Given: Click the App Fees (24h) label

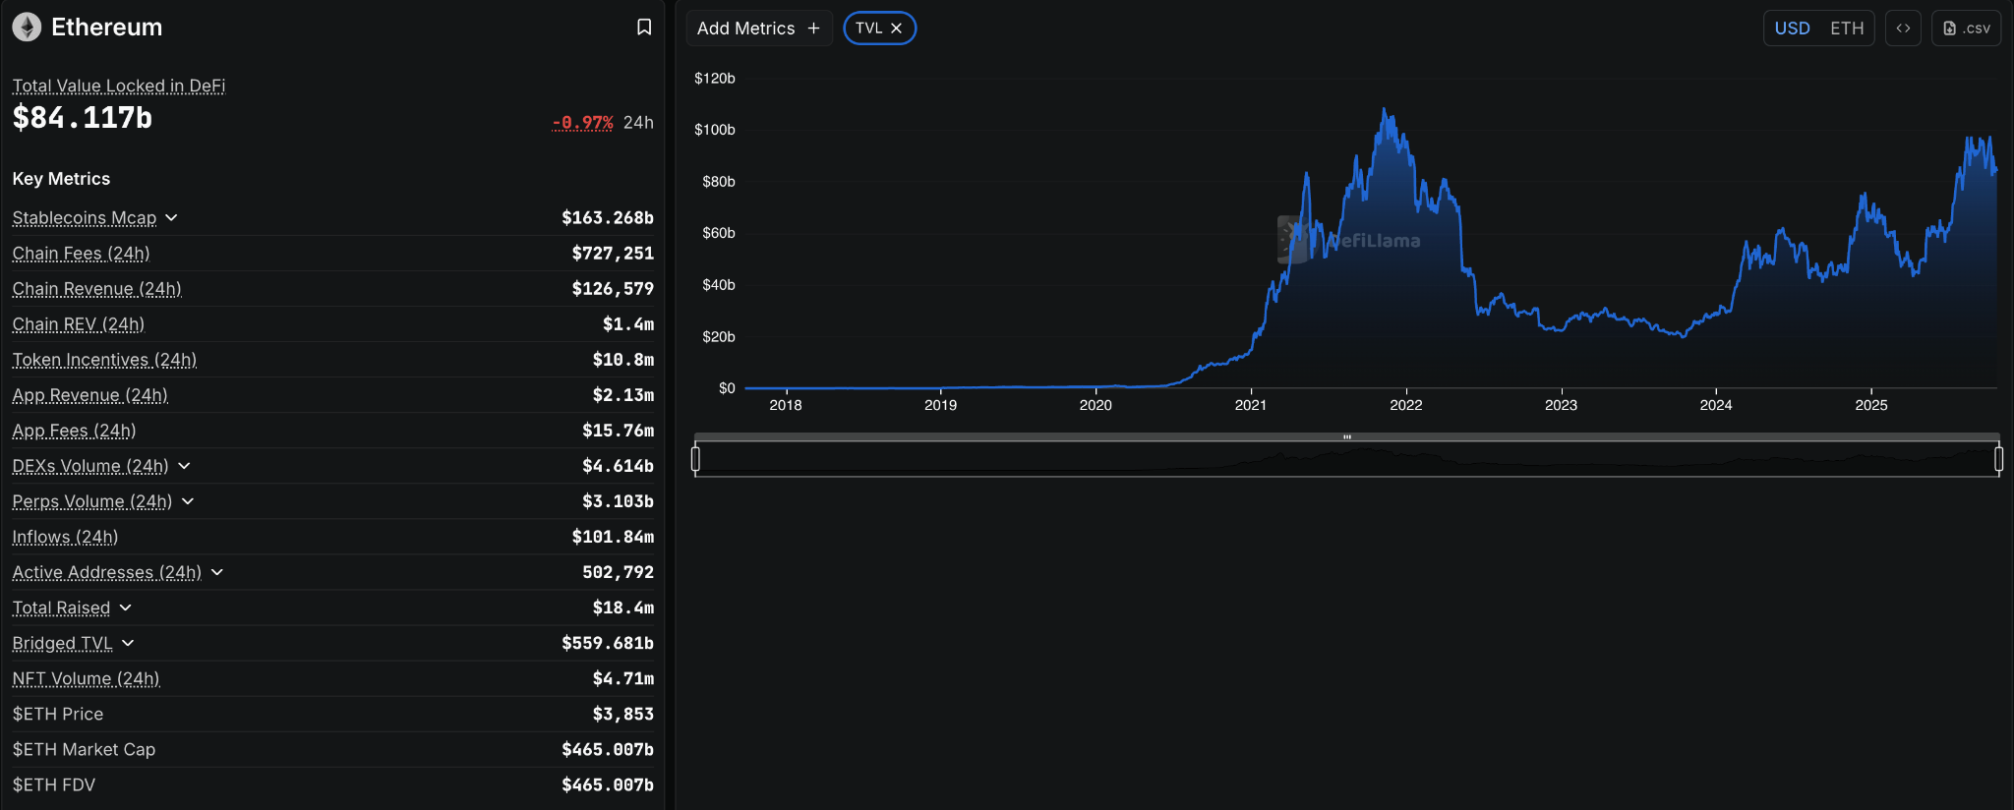Looking at the screenshot, I should pos(75,431).
